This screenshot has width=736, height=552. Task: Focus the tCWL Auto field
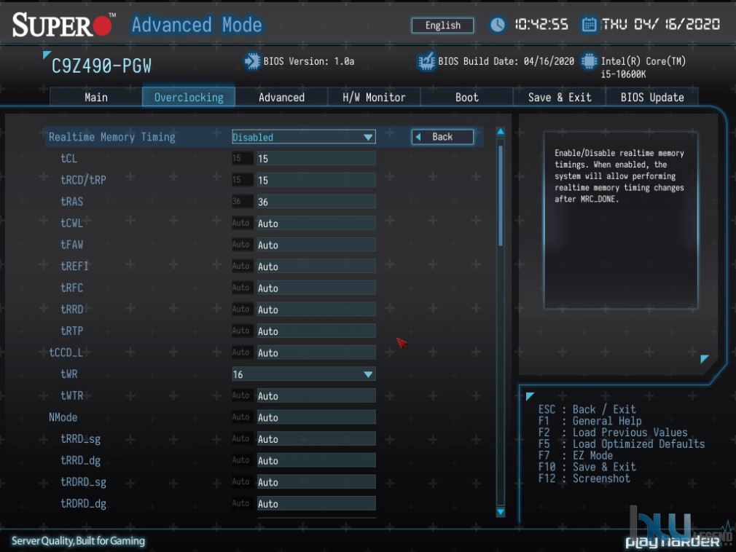(x=316, y=224)
